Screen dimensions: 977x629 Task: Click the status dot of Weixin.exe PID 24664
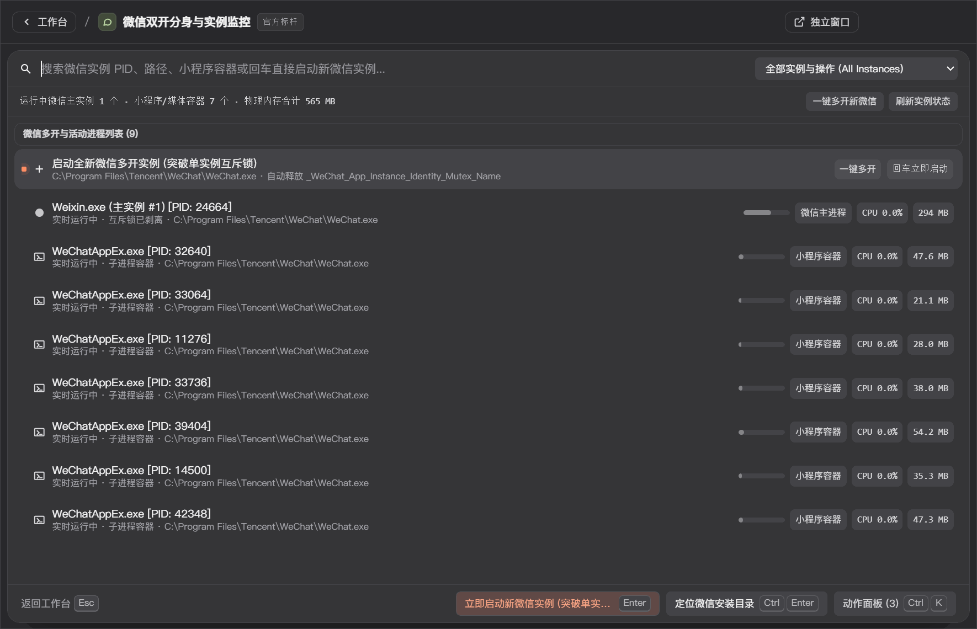[x=39, y=213]
